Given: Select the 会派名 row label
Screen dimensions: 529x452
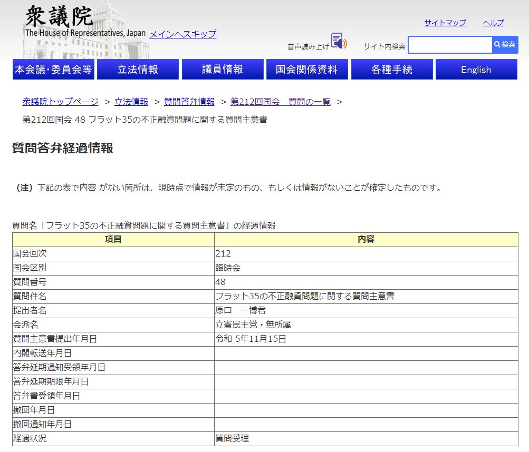Looking at the screenshot, I should [113, 325].
